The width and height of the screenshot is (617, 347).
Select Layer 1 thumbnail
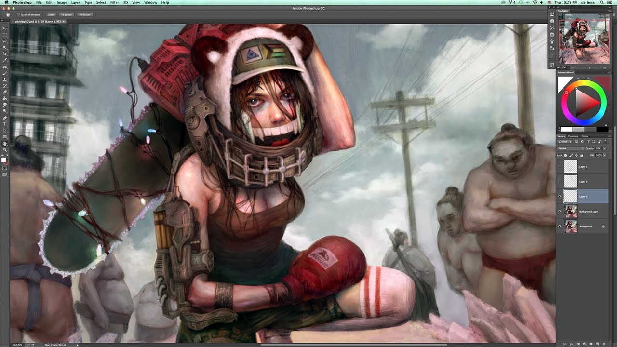coord(571,166)
